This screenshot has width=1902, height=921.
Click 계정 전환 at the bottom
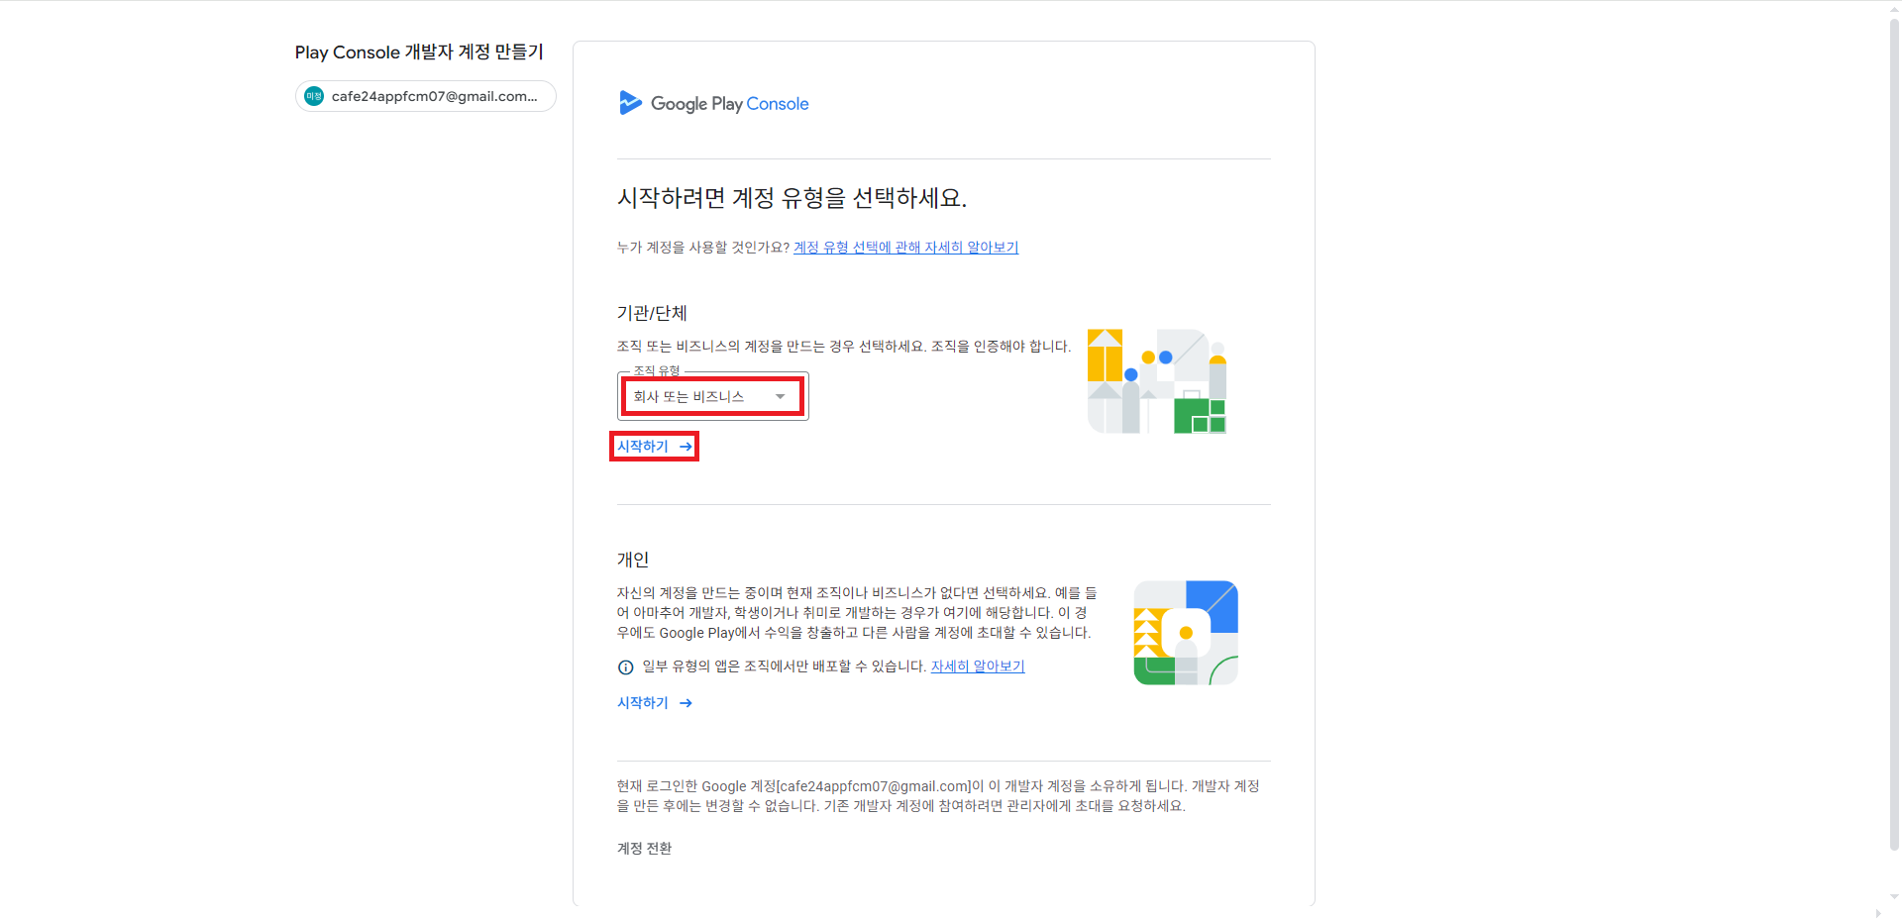644,849
